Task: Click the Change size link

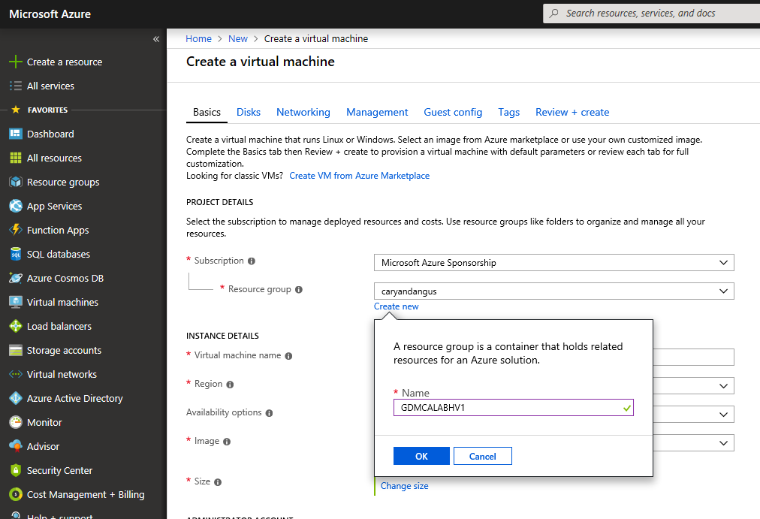Action: coord(404,486)
